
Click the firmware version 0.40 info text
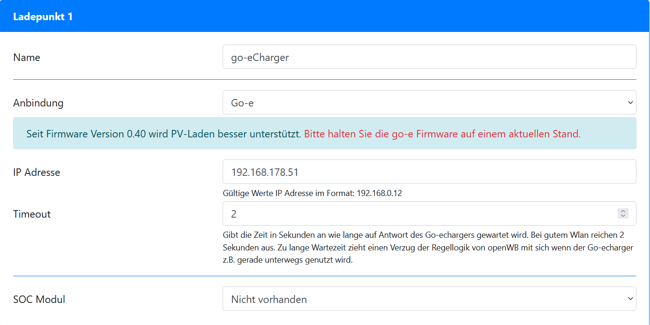[163, 134]
